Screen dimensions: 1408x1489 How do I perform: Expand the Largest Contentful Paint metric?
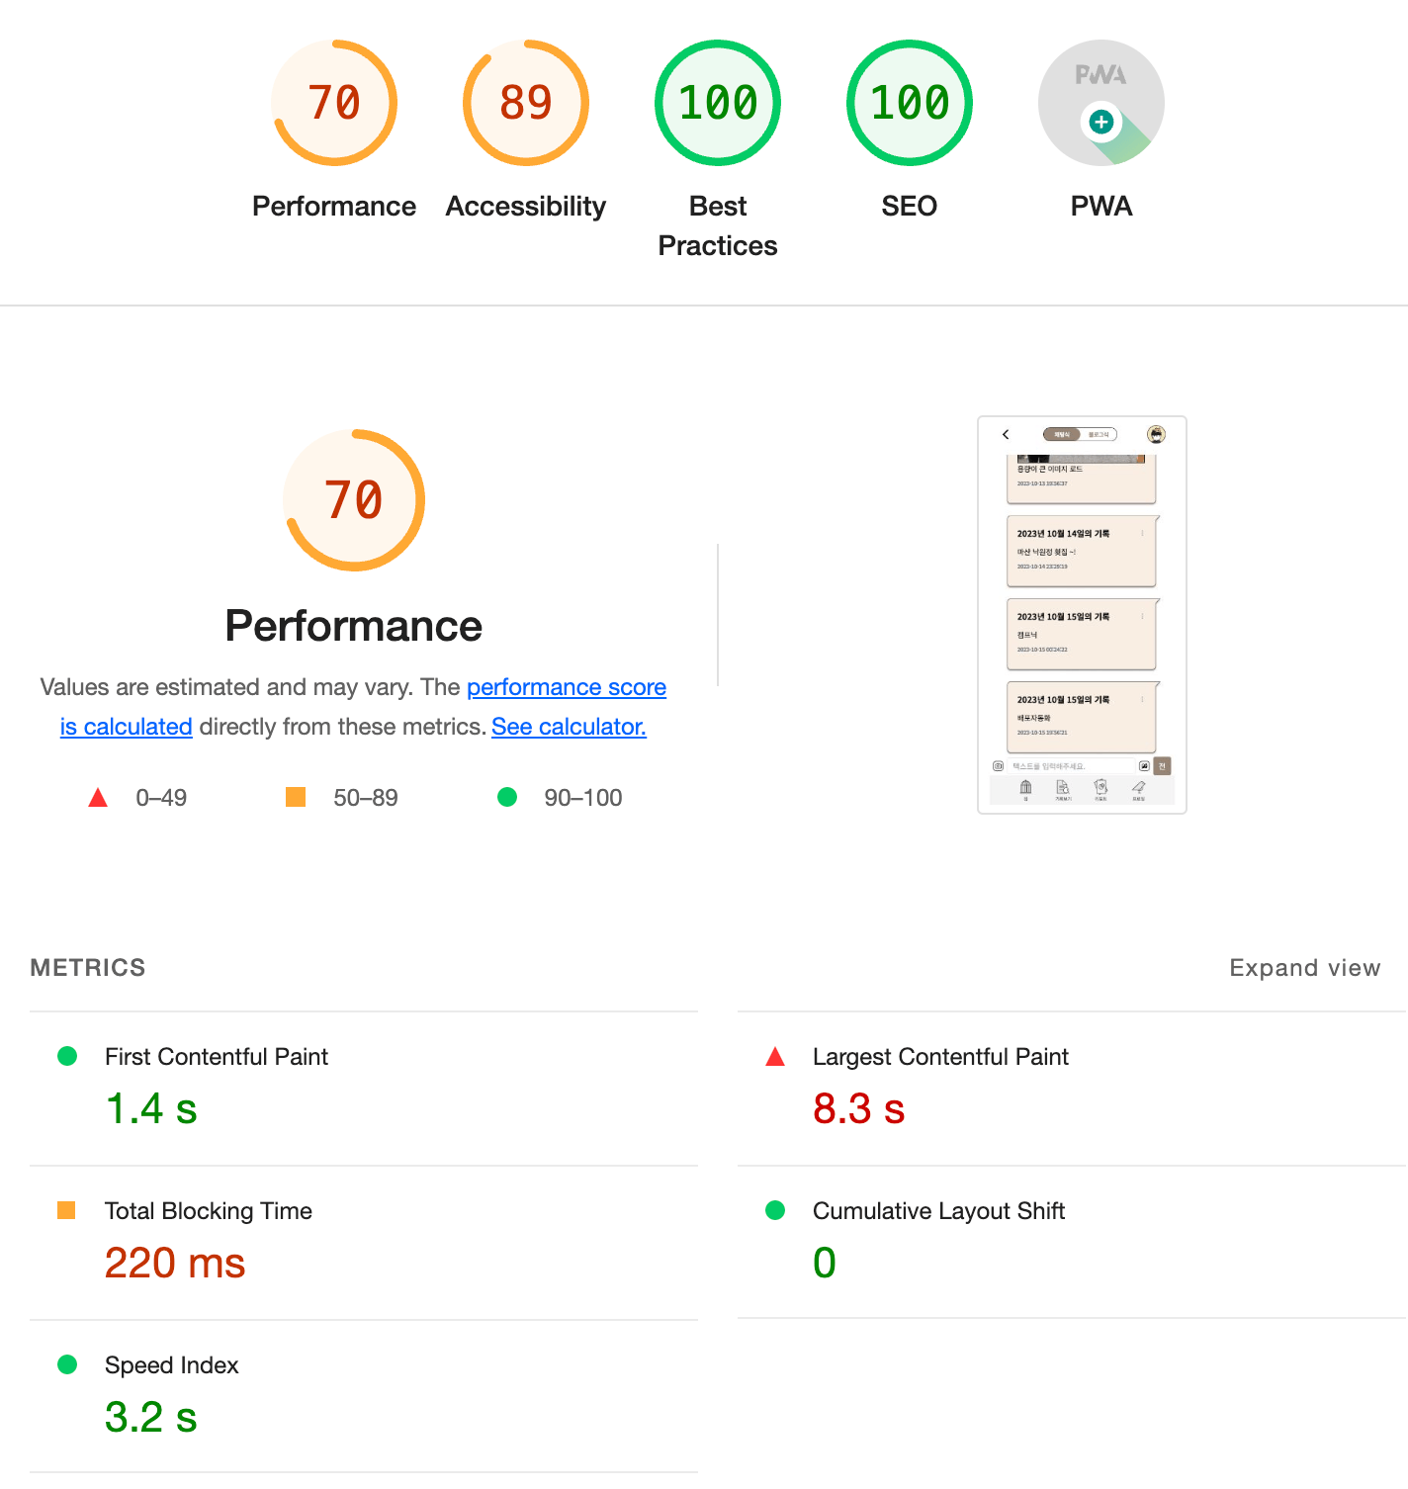[1072, 1089]
